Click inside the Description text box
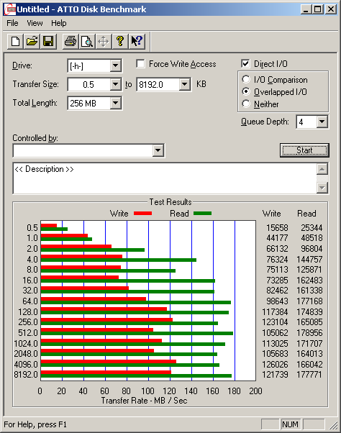 [165, 178]
